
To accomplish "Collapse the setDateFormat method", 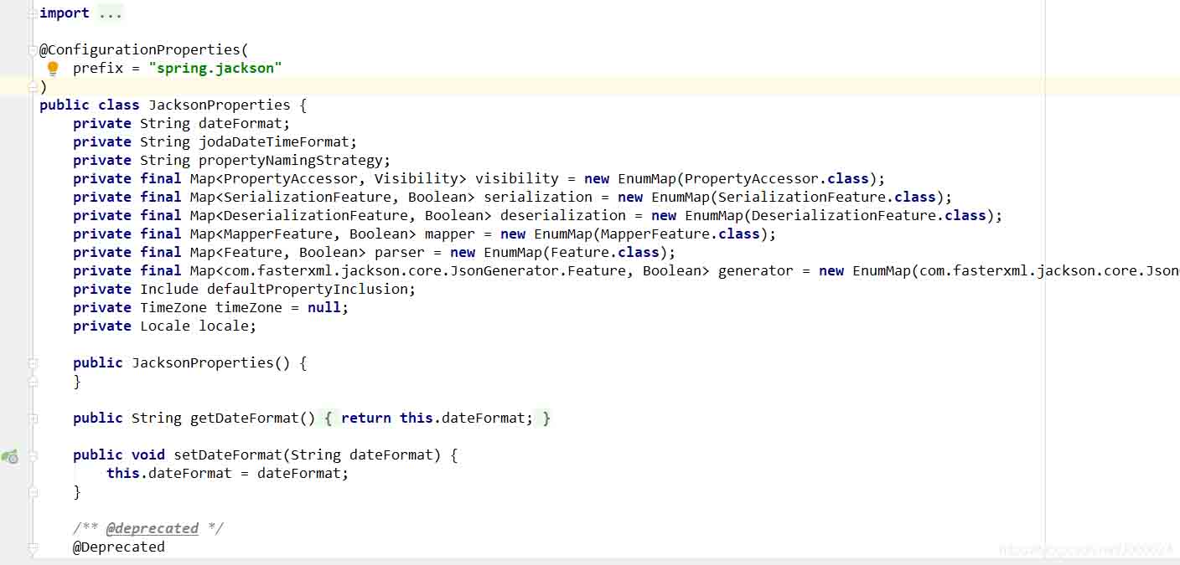I will click(32, 455).
